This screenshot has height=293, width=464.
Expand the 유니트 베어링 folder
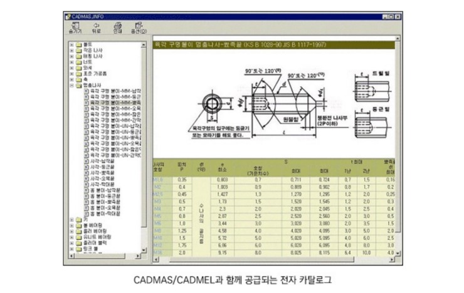pyautogui.click(x=71, y=237)
